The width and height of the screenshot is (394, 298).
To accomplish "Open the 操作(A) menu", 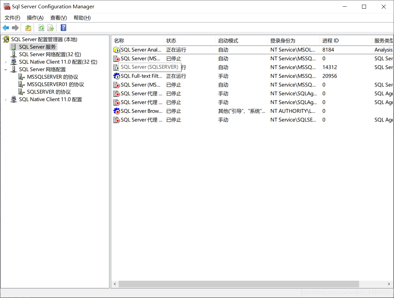I will pos(35,18).
